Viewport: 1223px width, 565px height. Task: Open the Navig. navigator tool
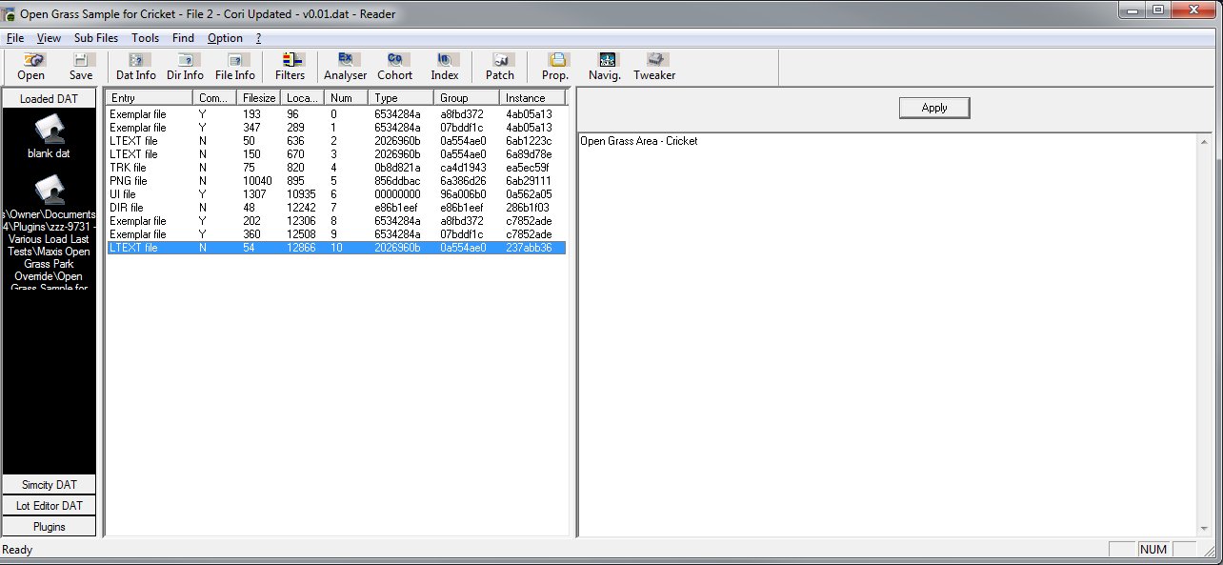[x=605, y=67]
